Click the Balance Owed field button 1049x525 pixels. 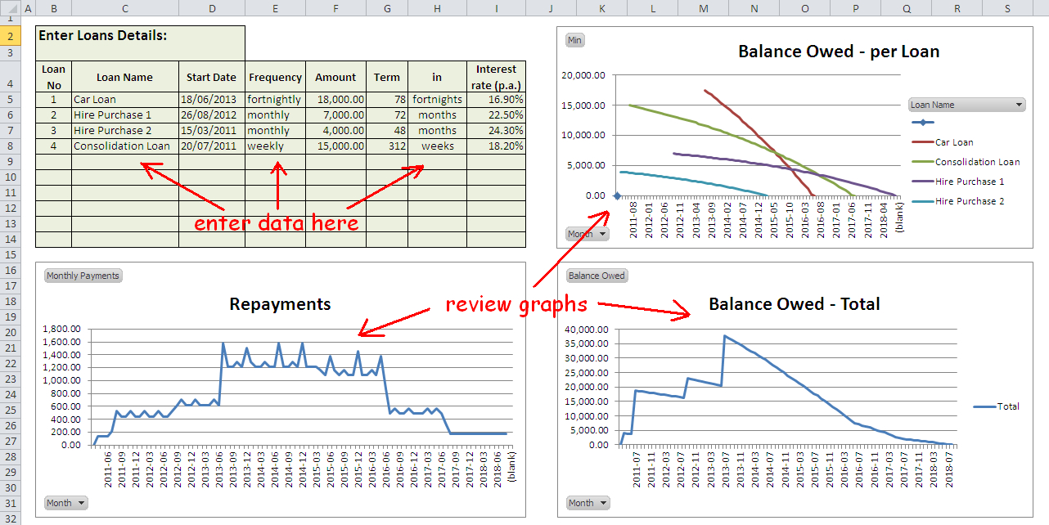[x=597, y=276]
